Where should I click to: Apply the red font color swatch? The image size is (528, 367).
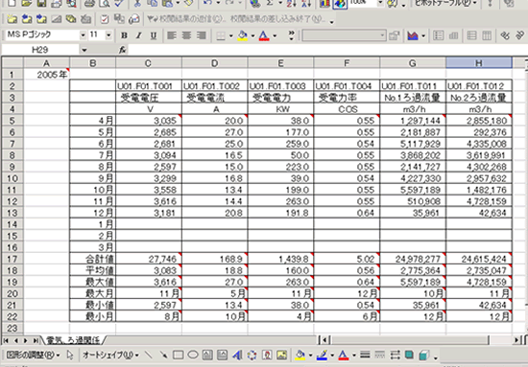pos(264,35)
